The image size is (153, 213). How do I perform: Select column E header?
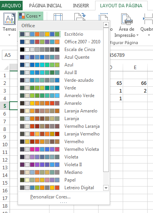(135, 68)
